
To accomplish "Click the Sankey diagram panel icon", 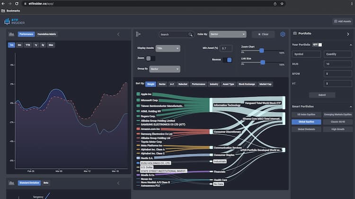I will (x=138, y=34).
